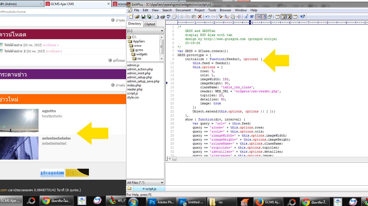The image size is (368, 206).
Task: Click the EditPlus document icon beside File menu
Action: (x=130, y=10)
